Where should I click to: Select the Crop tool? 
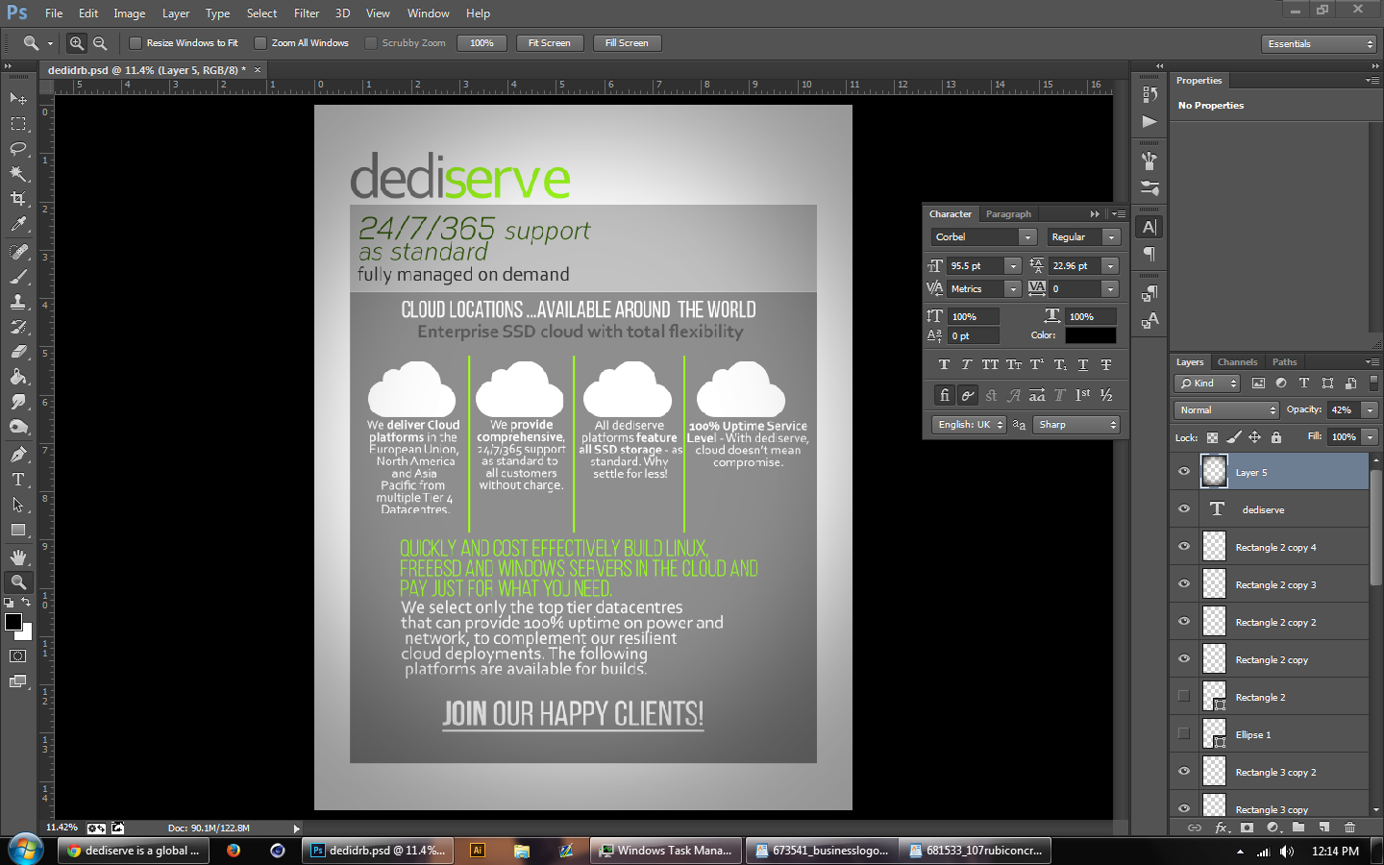click(x=18, y=199)
